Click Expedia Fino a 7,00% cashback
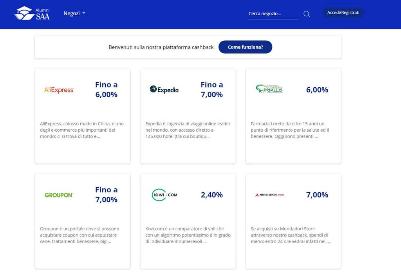401x275 pixels. coord(212,90)
